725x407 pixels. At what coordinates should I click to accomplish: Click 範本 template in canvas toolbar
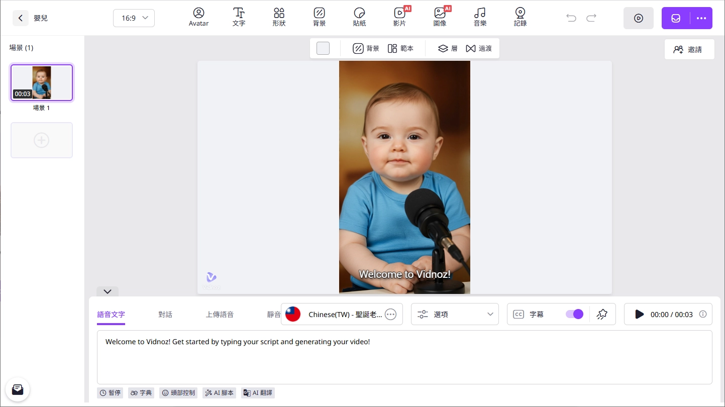coord(400,48)
